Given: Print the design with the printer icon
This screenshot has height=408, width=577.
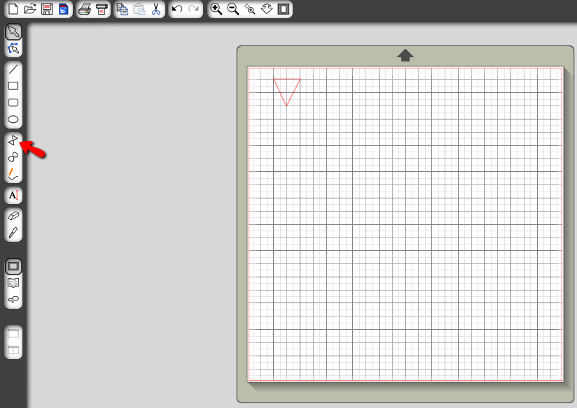Looking at the screenshot, I should coord(85,9).
